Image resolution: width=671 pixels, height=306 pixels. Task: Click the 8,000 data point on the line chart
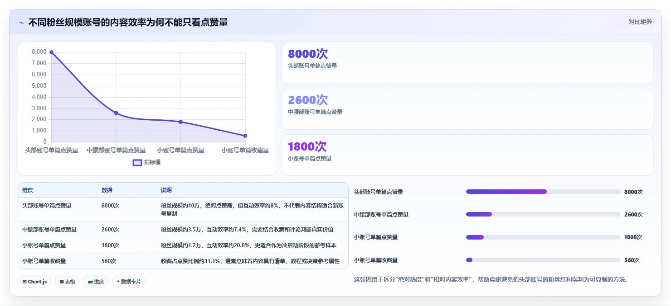pyautogui.click(x=52, y=52)
